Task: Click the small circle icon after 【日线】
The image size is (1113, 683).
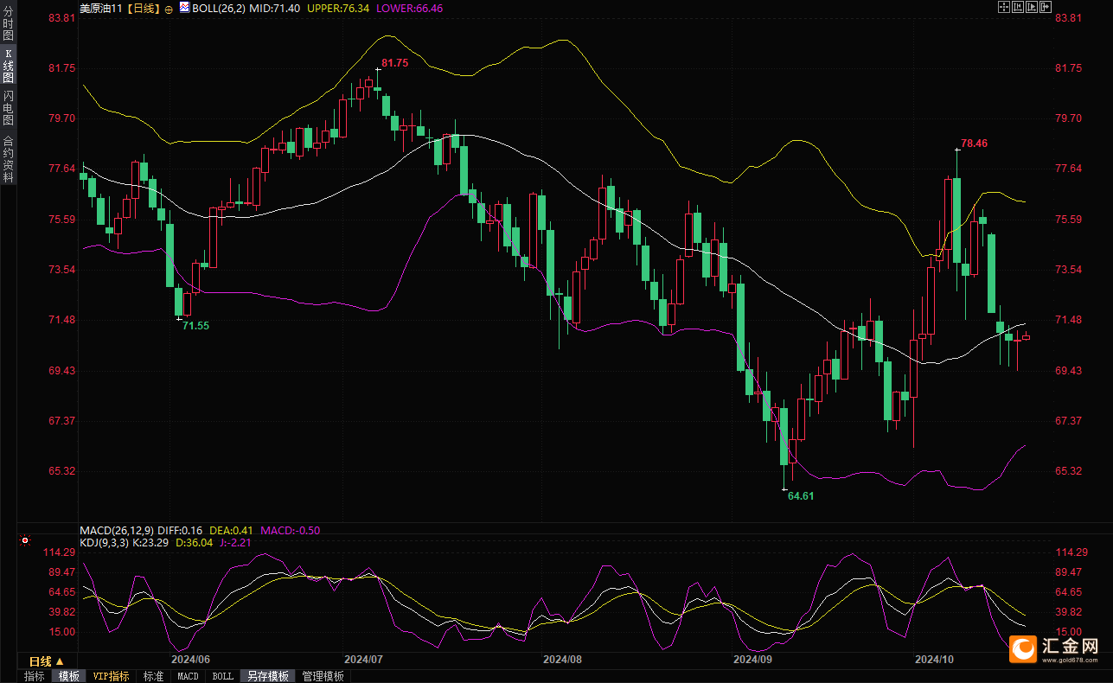Action: 168,8
